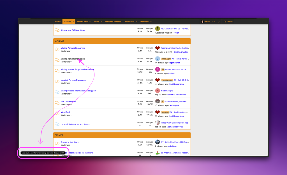Click chat bubble icon beside Crimes in the News
Image resolution: width=287 pixels, height=175 pixels.
coord(57,143)
